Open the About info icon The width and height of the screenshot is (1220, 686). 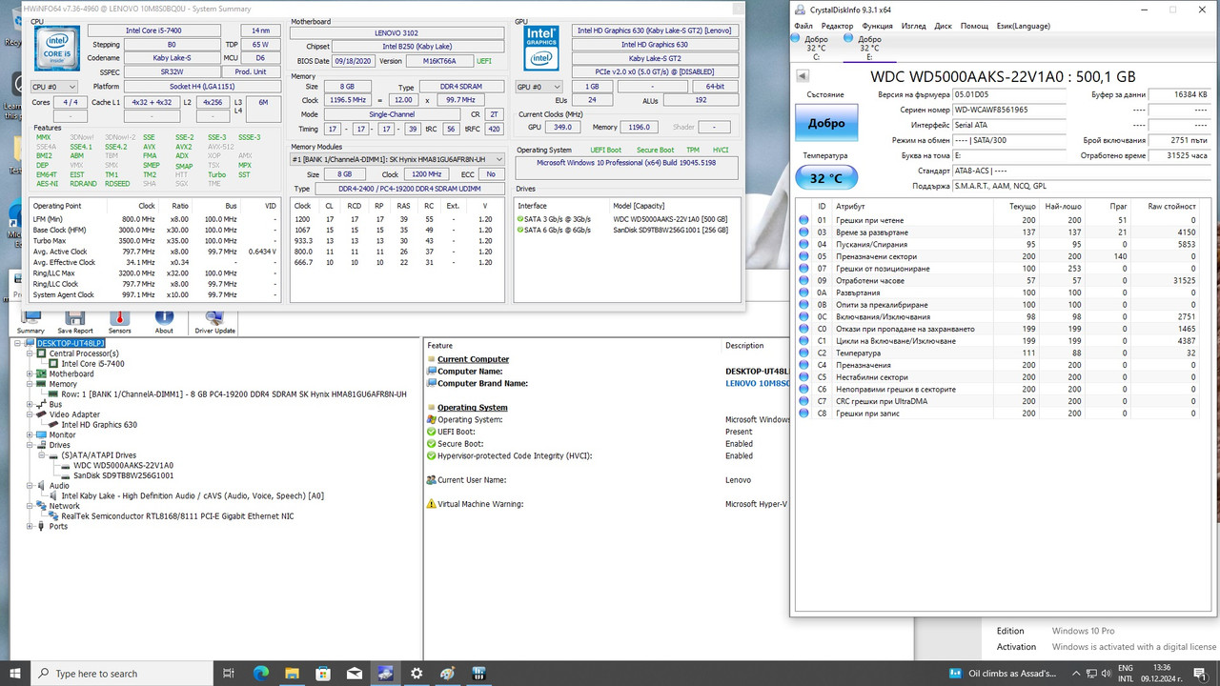click(164, 318)
